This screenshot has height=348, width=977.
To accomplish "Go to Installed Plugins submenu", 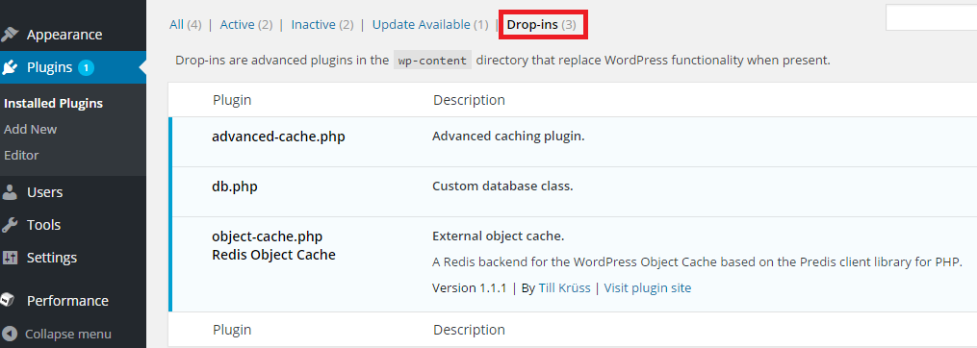I will [x=54, y=103].
